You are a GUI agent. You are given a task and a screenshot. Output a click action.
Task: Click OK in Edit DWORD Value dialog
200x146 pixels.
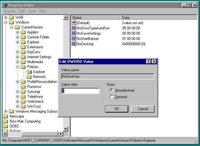click(x=117, y=109)
